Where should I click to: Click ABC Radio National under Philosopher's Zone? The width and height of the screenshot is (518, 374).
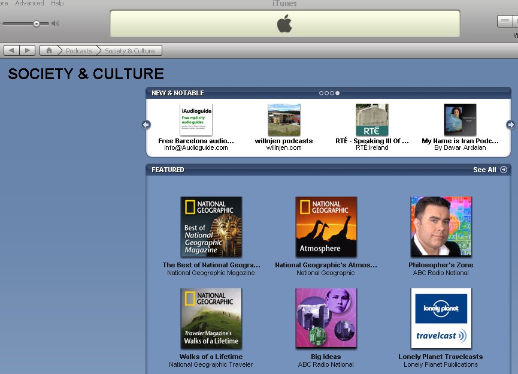(441, 273)
